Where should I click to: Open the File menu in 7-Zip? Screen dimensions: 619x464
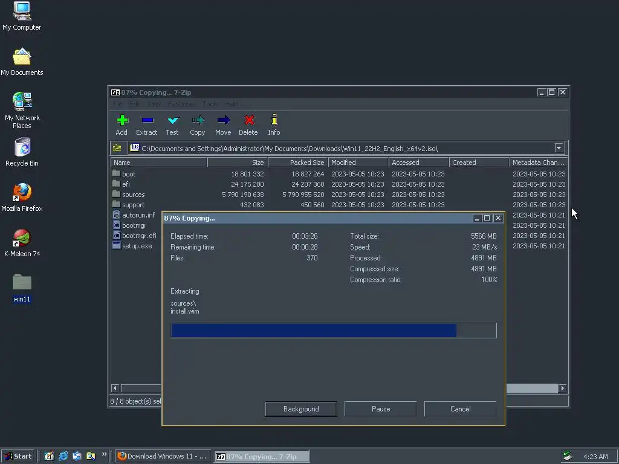117,104
